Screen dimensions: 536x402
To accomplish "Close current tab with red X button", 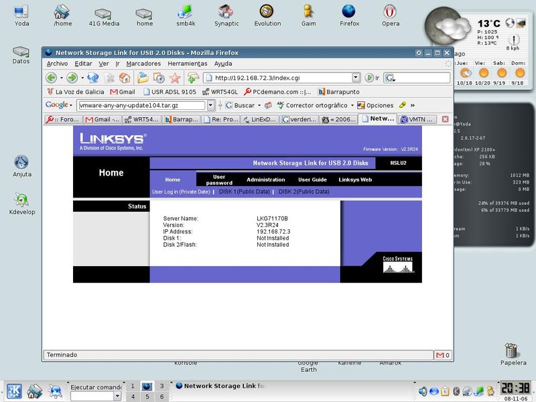I will [x=445, y=119].
